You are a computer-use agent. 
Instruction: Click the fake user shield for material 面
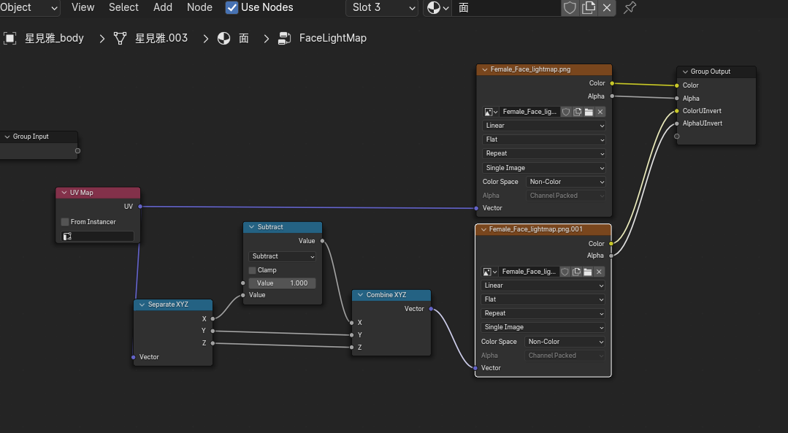coord(570,8)
